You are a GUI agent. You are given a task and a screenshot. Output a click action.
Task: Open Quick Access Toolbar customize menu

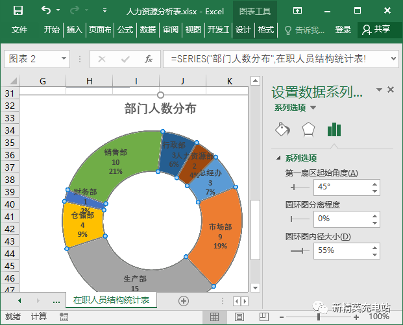tap(104, 10)
